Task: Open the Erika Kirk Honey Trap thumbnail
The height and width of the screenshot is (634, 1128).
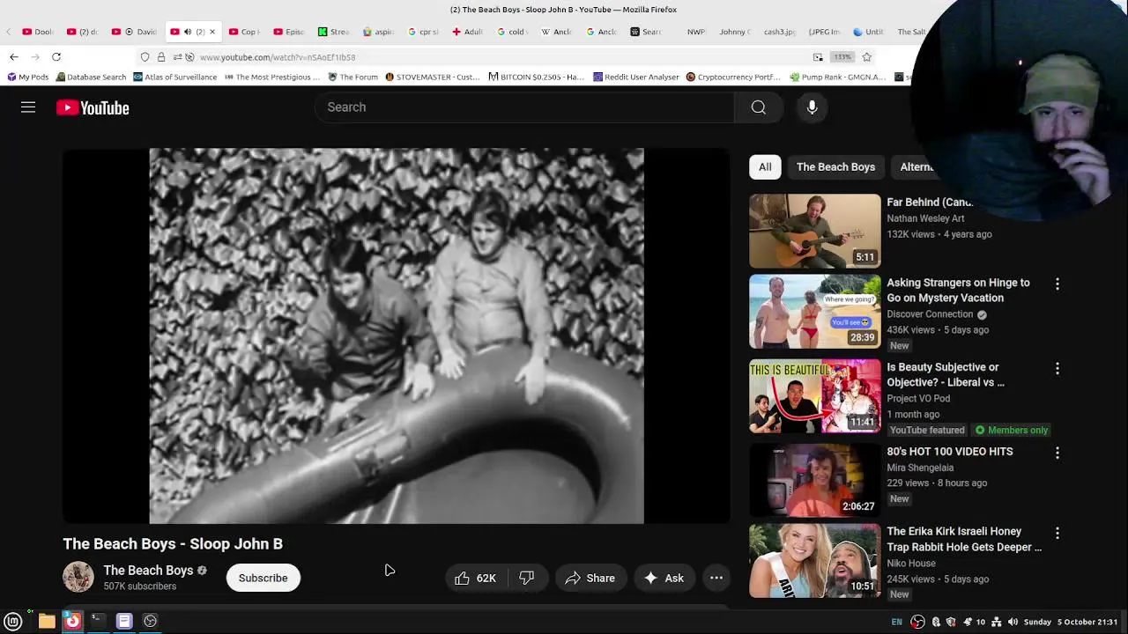Action: 814,561
